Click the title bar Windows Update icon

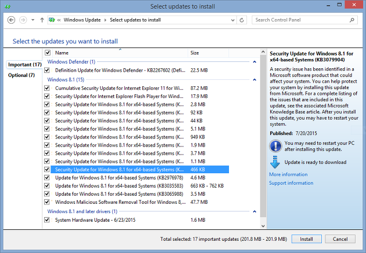point(8,6)
